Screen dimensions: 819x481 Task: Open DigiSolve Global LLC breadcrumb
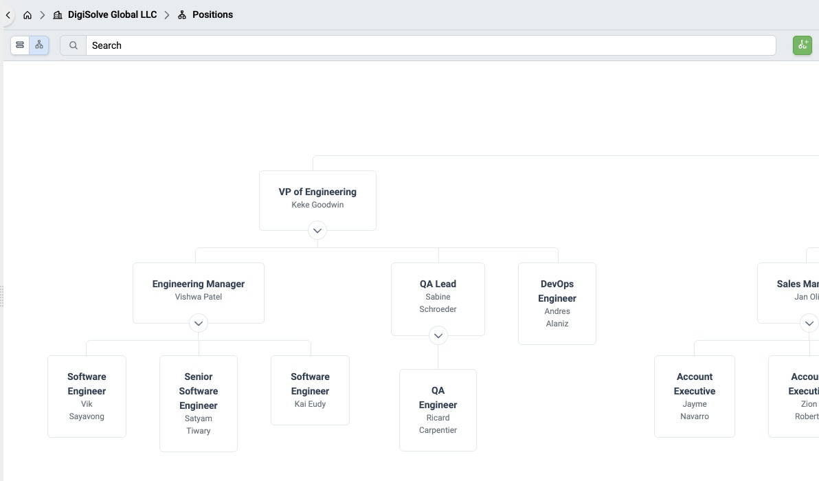pos(112,14)
